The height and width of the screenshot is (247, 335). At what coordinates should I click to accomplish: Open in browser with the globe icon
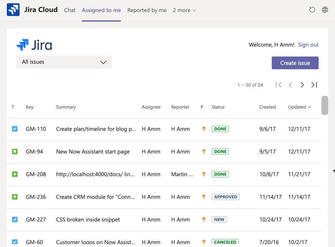325,10
